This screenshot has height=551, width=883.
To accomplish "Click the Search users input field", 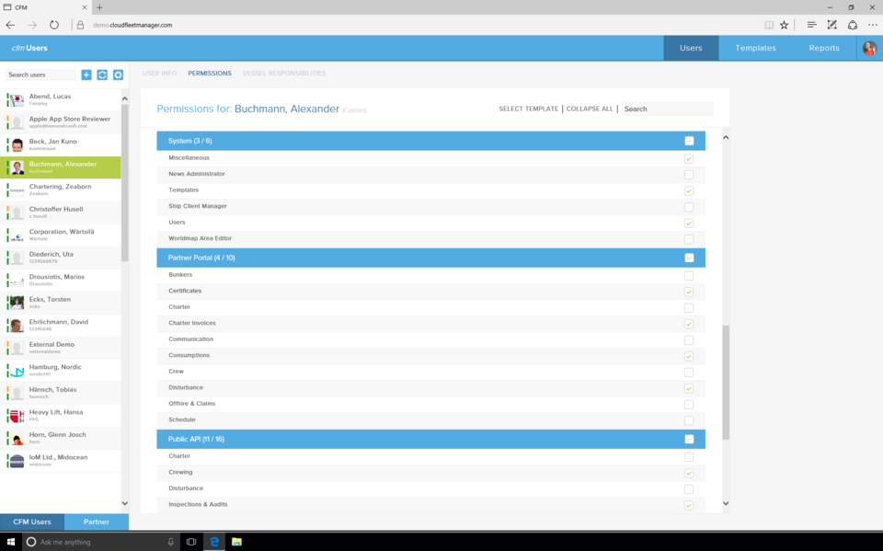I will 40,75.
